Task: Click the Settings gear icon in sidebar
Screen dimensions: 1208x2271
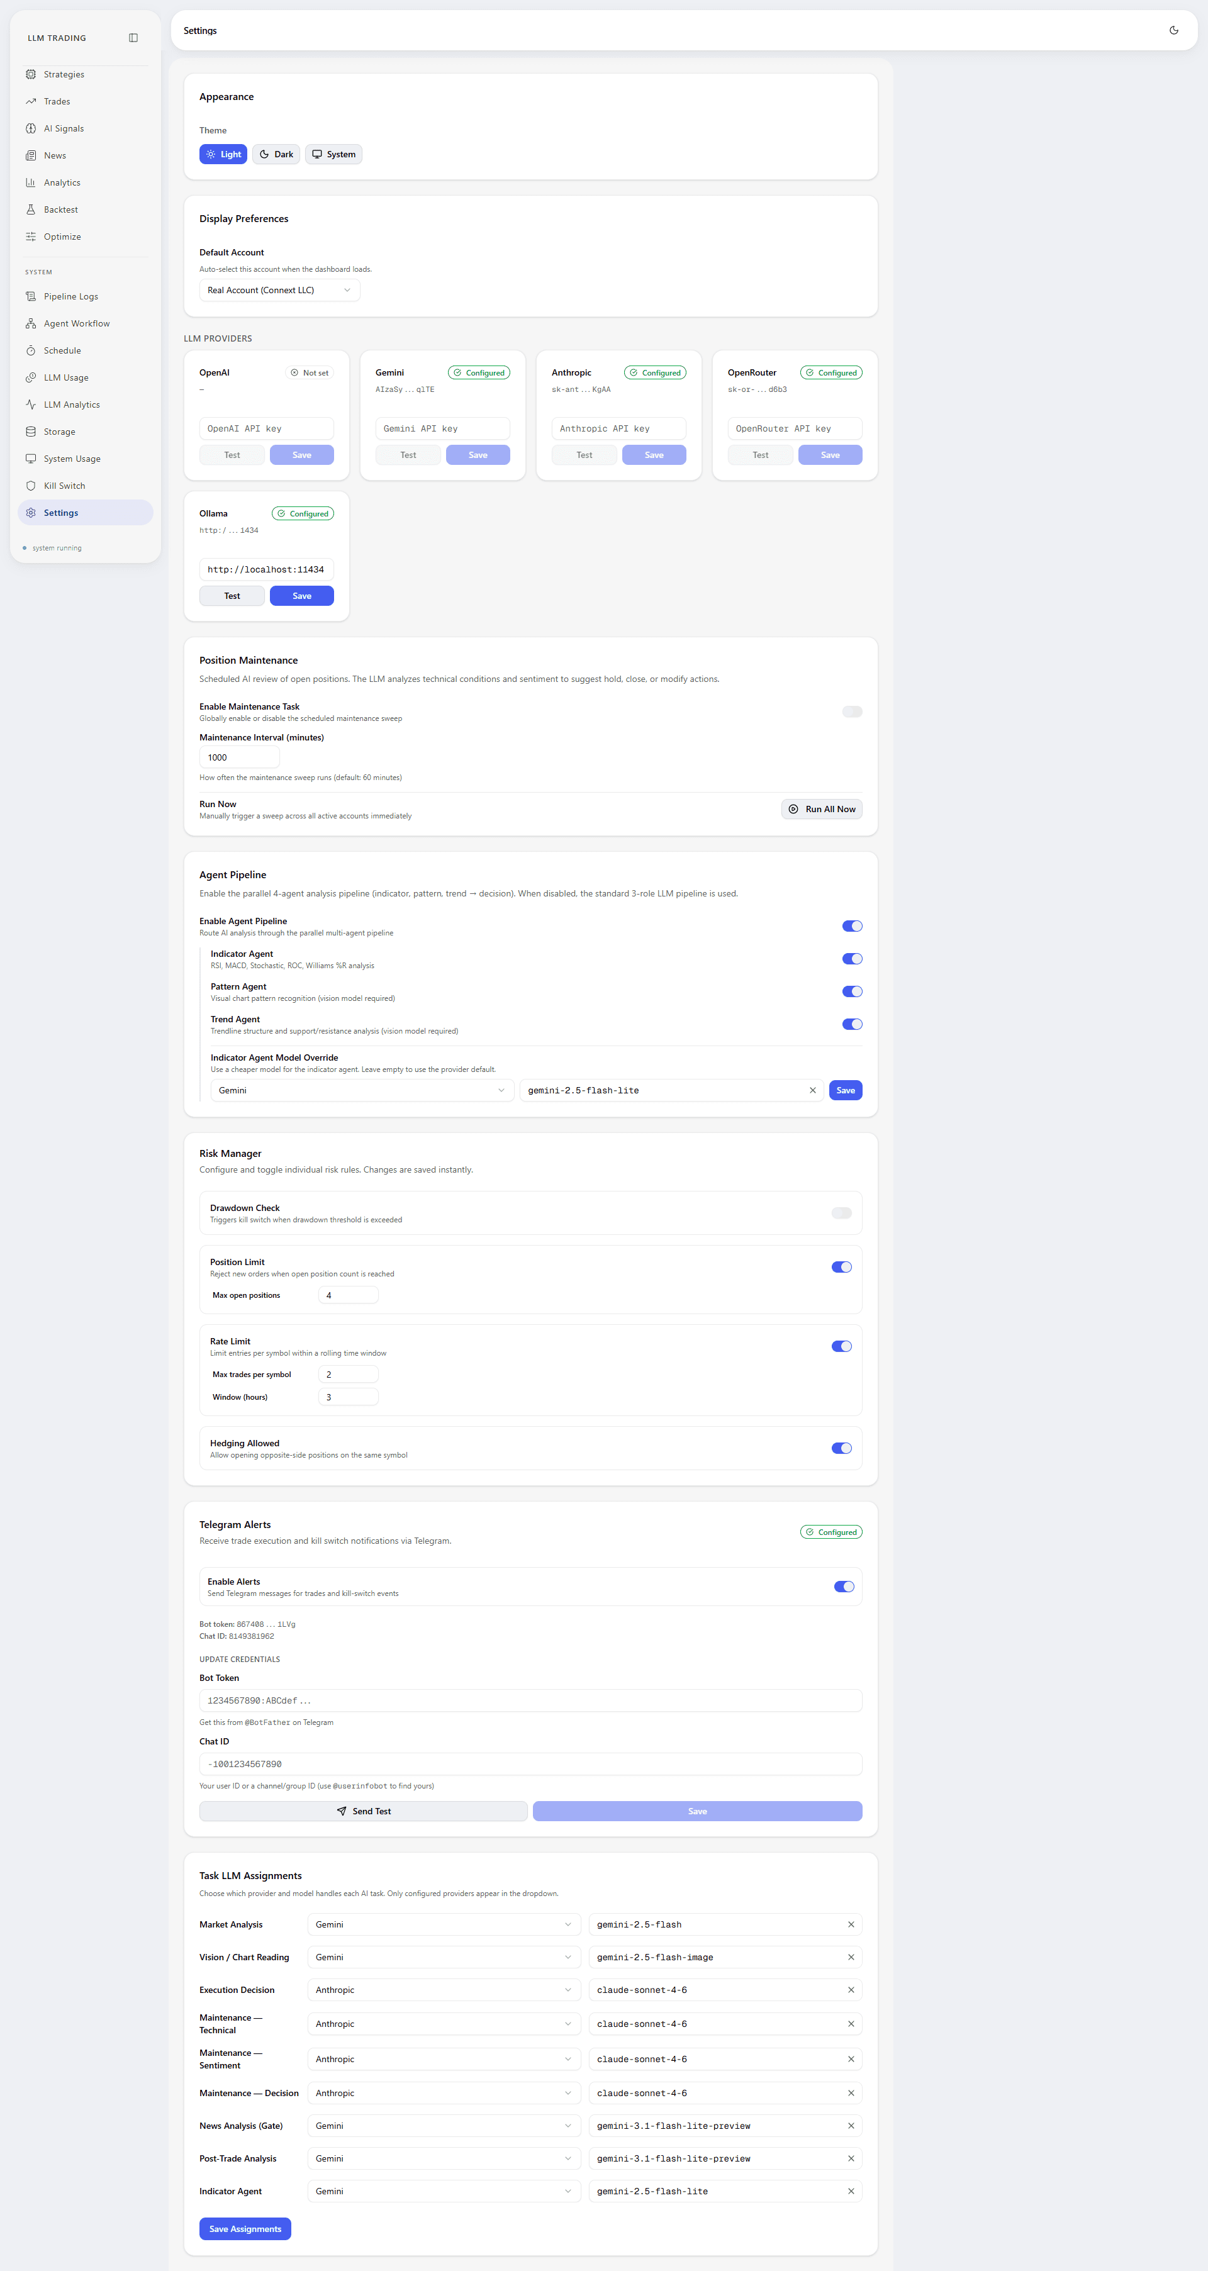Action: [x=31, y=513]
